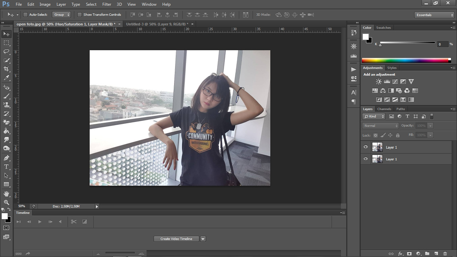Select the Lasso tool
Screen dimensions: 457x257
pos(6,52)
